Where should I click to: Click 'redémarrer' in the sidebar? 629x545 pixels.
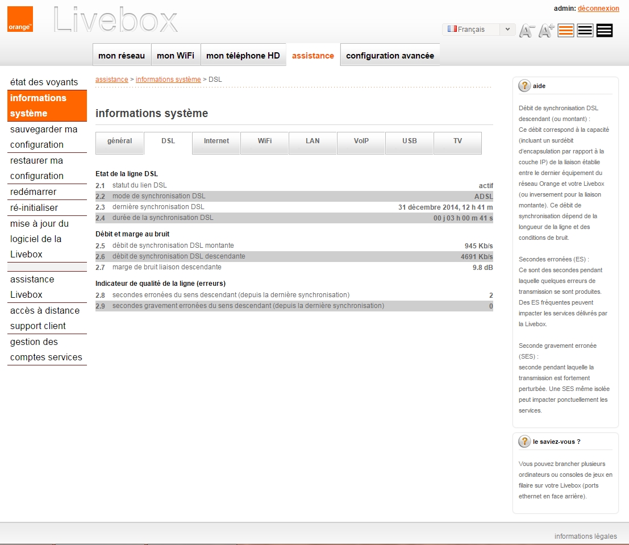(47, 192)
